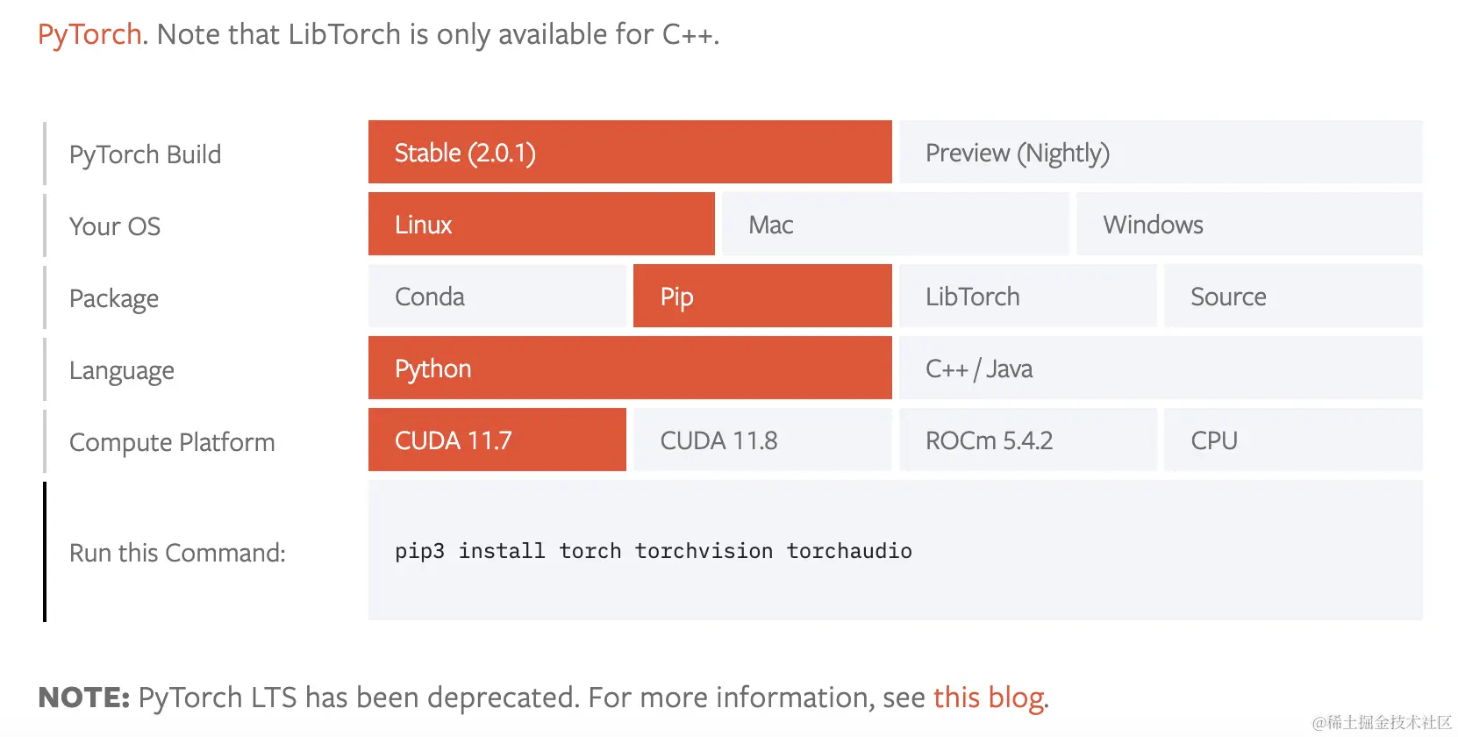This screenshot has width=1458, height=737.
Task: Follow the 'this blog' link
Action: tap(989, 698)
